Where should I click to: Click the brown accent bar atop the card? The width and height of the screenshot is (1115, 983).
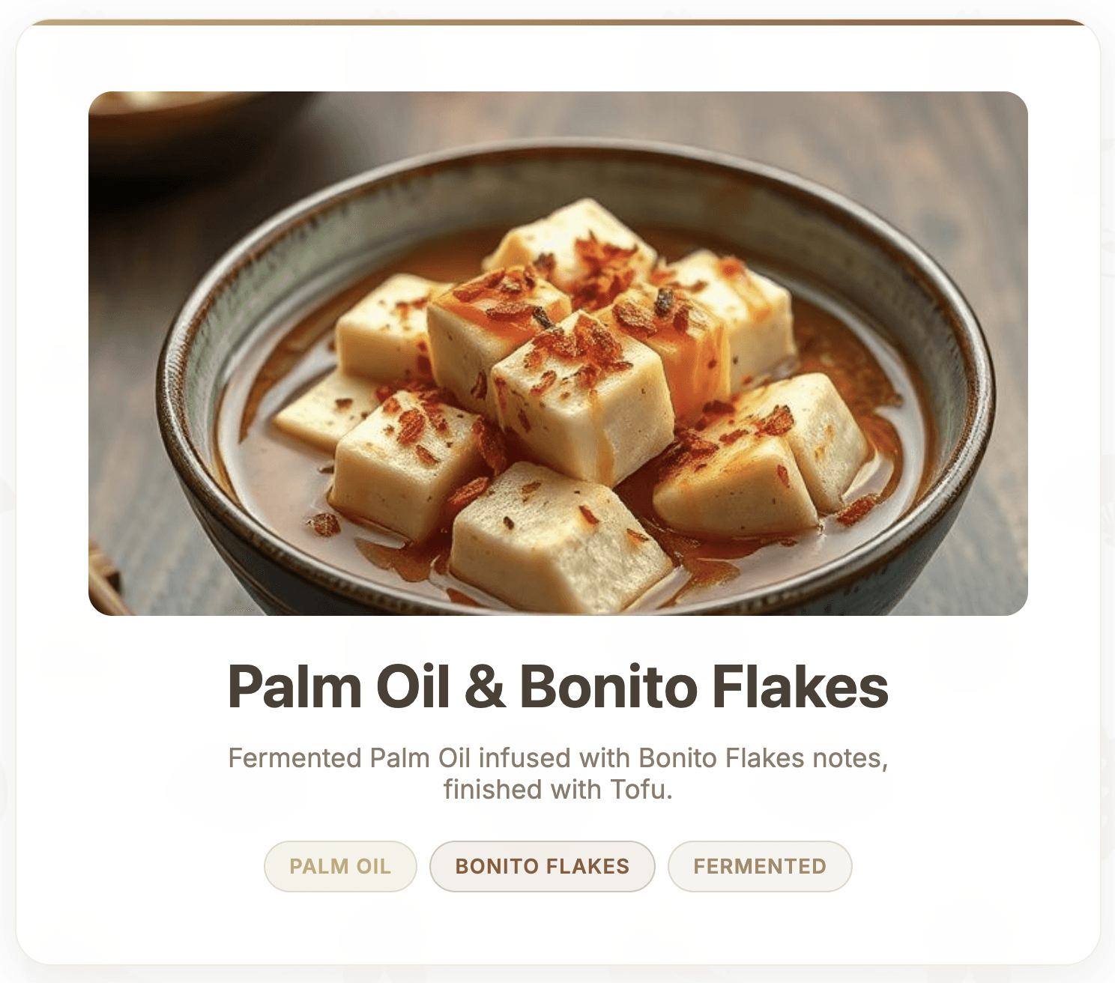coord(558,22)
